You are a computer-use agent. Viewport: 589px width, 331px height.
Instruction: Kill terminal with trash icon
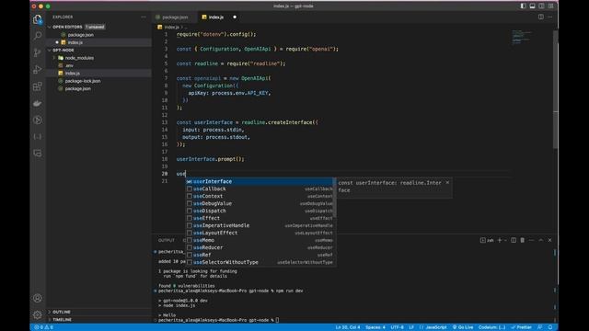[x=523, y=240]
